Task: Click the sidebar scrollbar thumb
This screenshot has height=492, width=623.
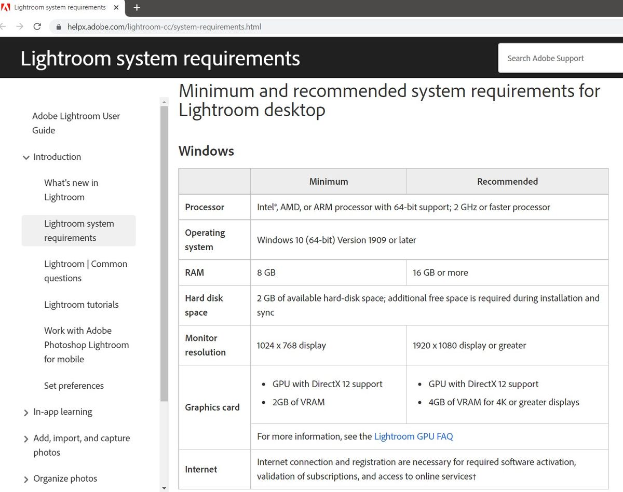Action: [x=164, y=253]
